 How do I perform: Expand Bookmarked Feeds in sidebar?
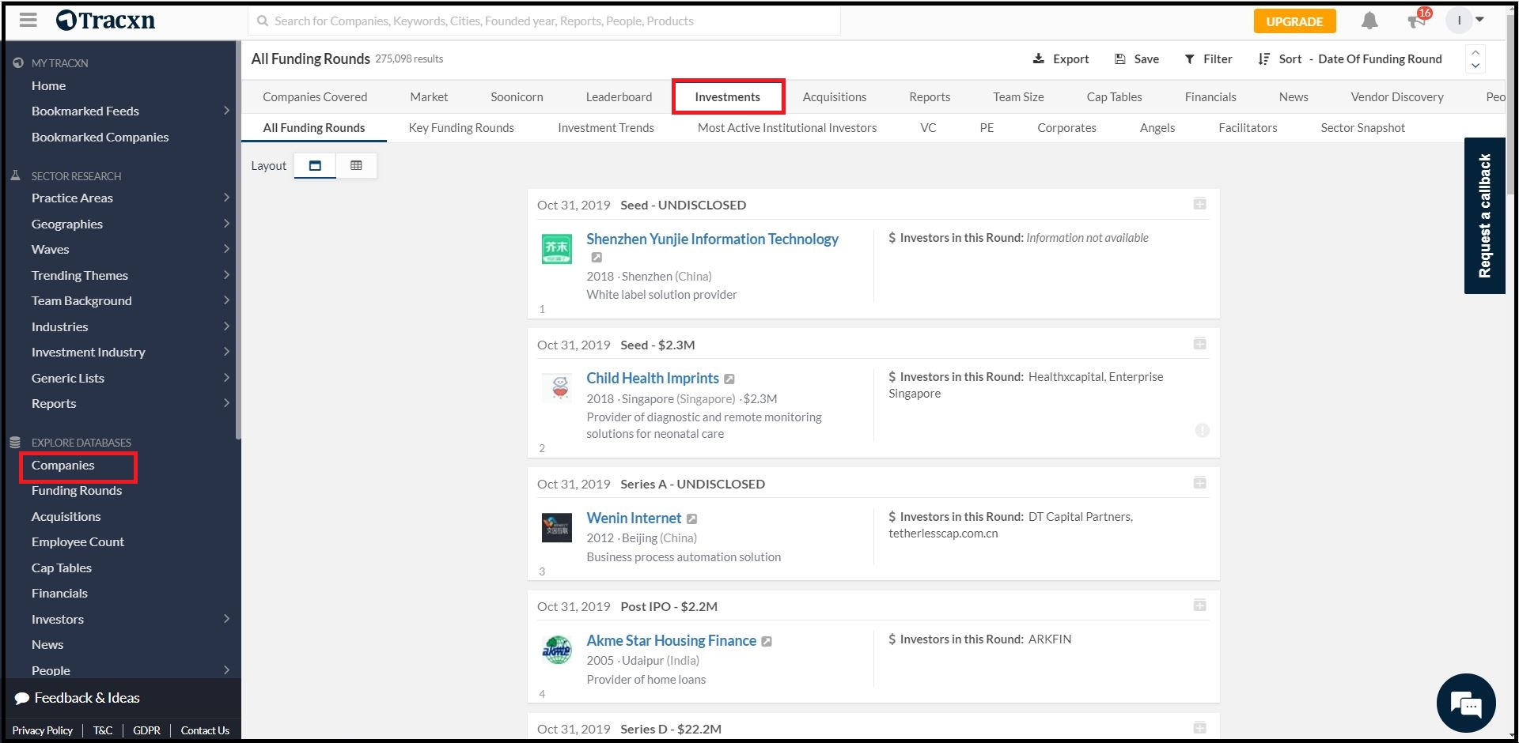[x=226, y=111]
